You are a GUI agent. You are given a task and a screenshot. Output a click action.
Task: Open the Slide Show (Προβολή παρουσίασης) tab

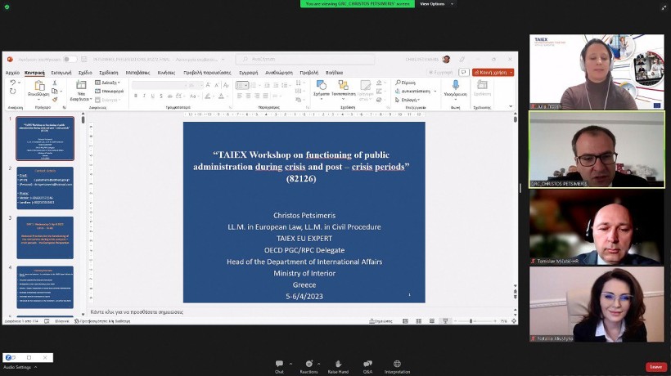pyautogui.click(x=207, y=73)
